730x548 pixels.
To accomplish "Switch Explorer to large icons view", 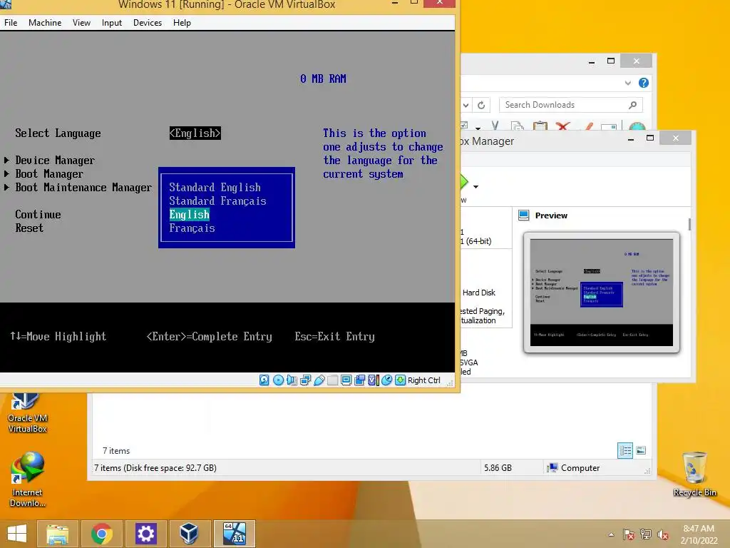I will tap(641, 451).
